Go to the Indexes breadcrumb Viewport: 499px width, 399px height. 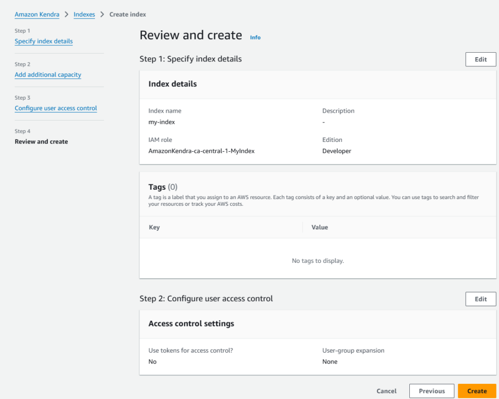pyautogui.click(x=84, y=15)
